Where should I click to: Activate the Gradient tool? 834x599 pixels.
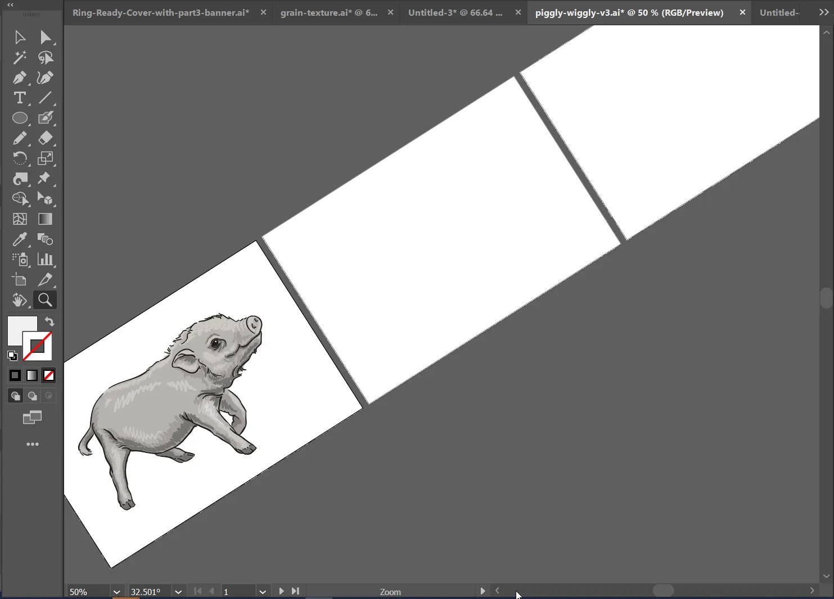coord(46,219)
